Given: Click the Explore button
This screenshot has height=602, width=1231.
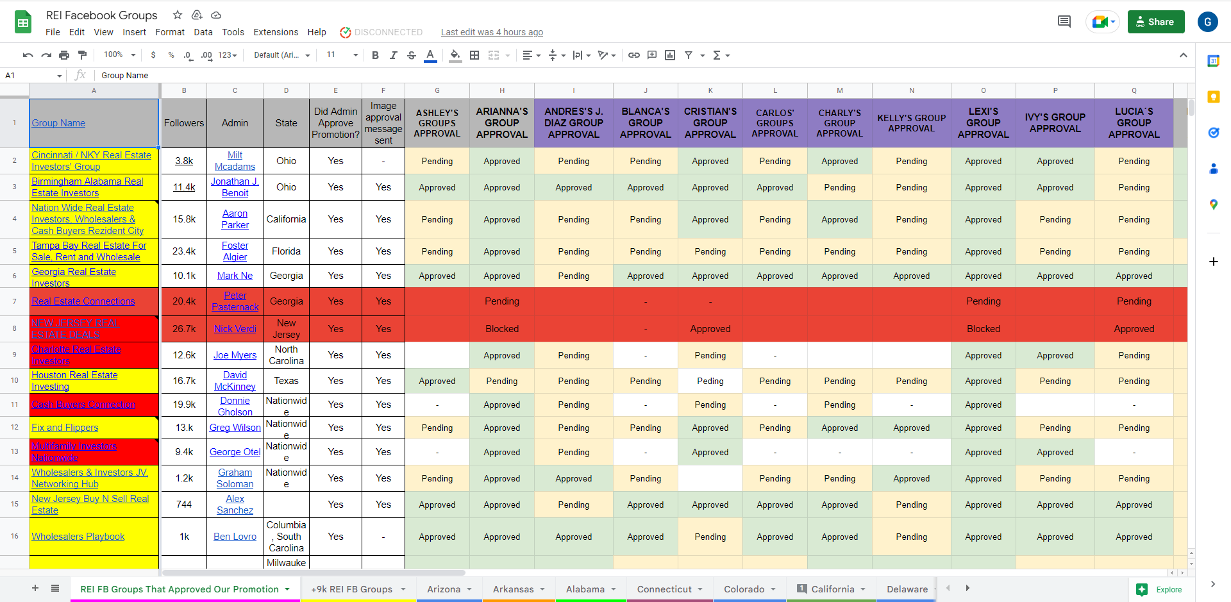Looking at the screenshot, I should (1159, 589).
